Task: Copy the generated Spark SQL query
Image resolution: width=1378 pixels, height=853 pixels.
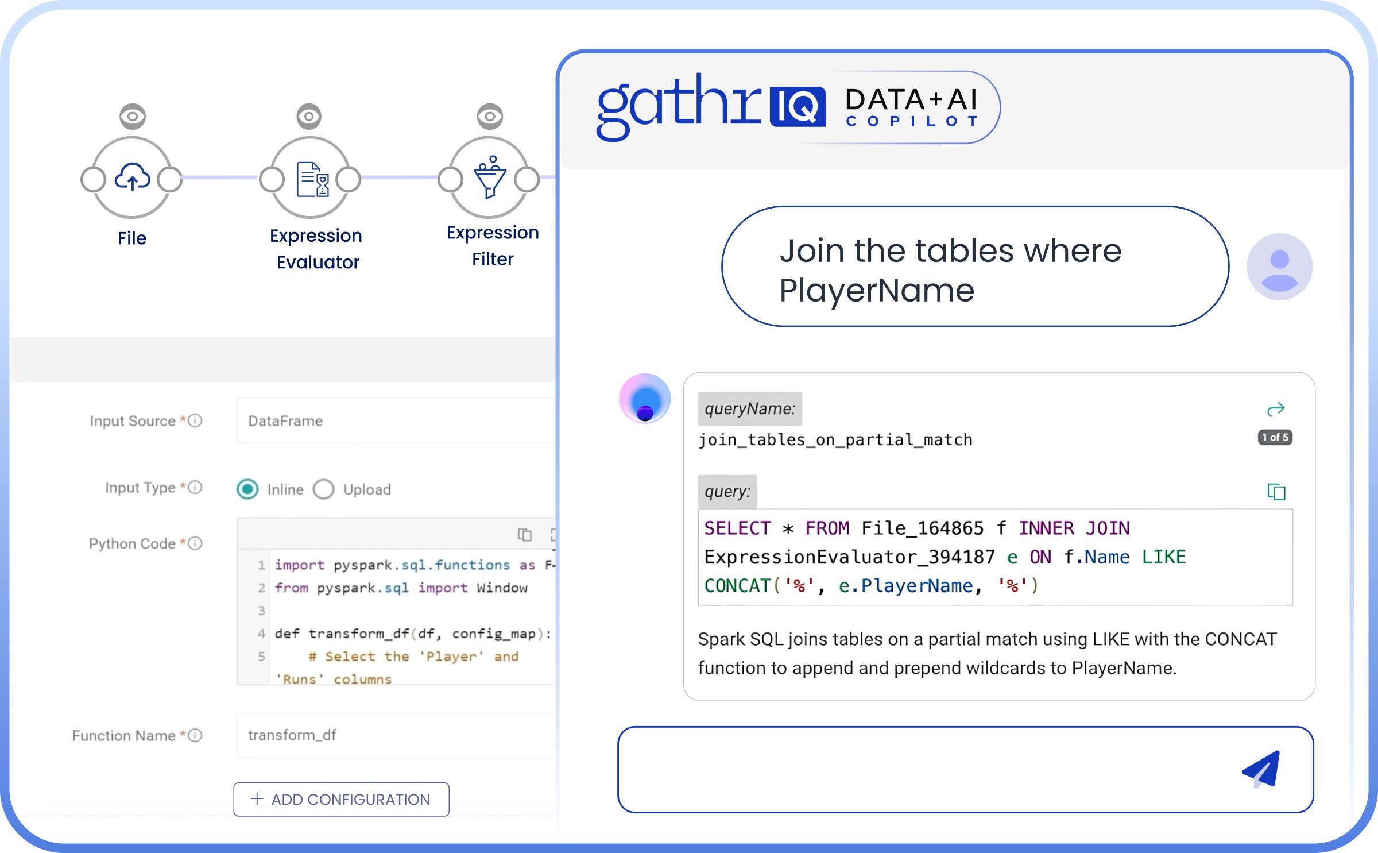Action: pyautogui.click(x=1276, y=492)
